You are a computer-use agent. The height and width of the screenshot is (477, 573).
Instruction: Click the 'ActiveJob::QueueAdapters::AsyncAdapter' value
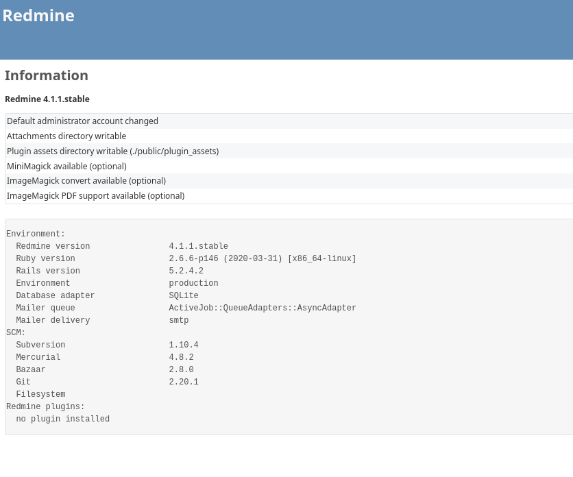pos(263,308)
